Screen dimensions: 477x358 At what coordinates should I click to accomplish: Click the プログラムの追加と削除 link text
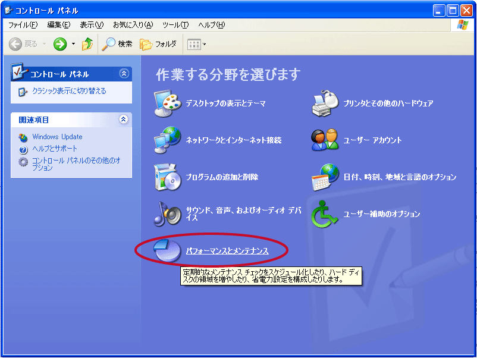tap(222, 177)
